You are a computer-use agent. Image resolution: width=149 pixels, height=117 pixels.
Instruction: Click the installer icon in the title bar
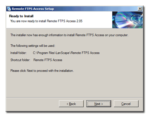point(9,9)
